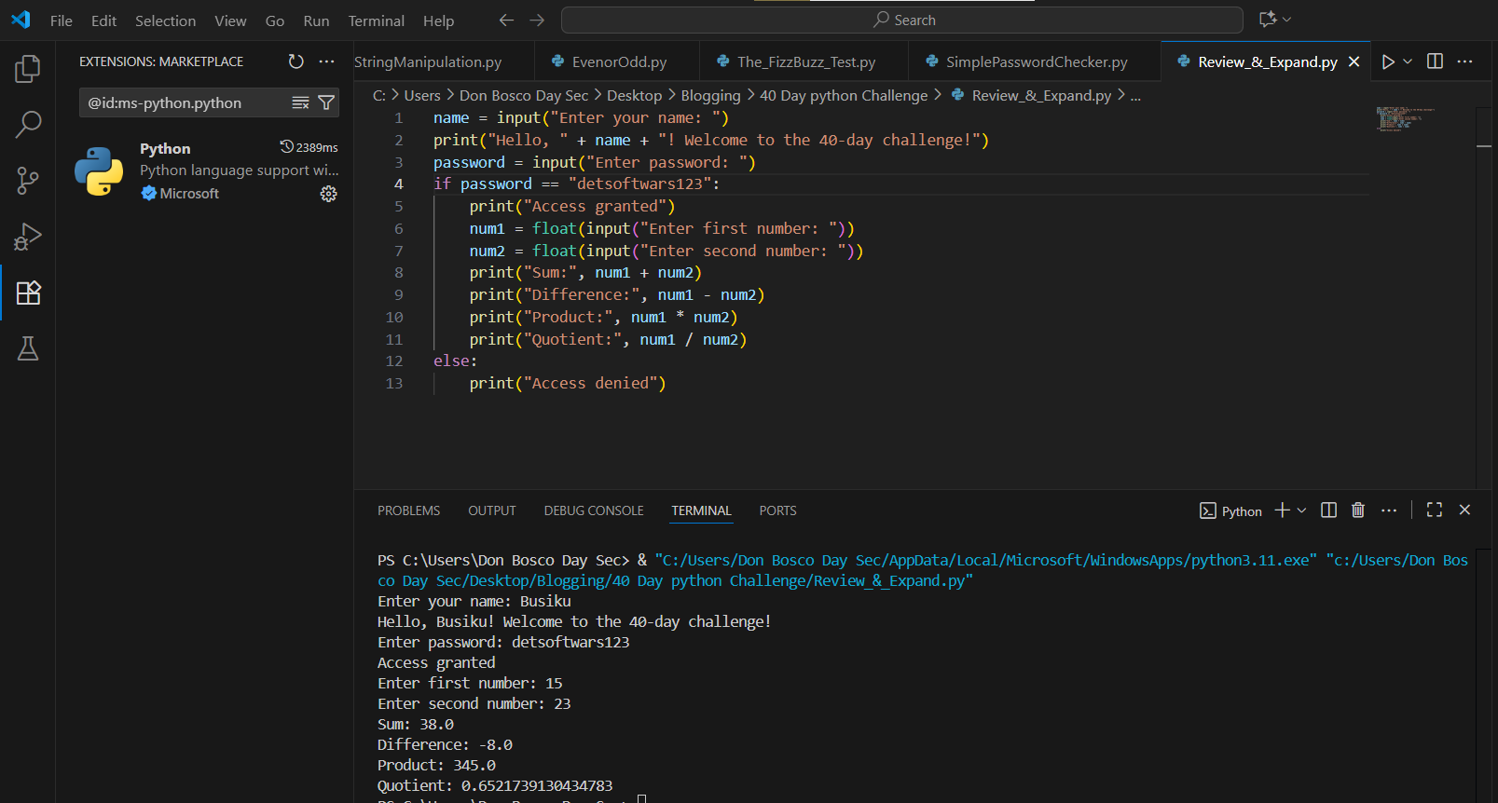Split the editor right
Screen dimensions: 1498x803
pyautogui.click(x=1435, y=61)
